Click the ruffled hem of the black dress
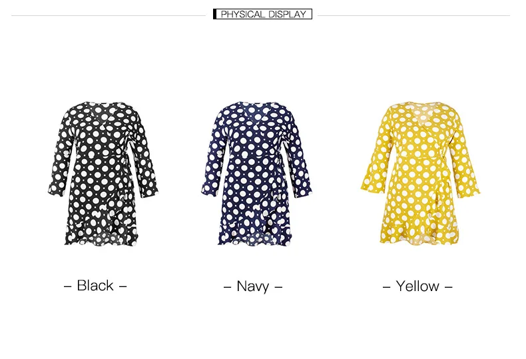 [x=102, y=235]
